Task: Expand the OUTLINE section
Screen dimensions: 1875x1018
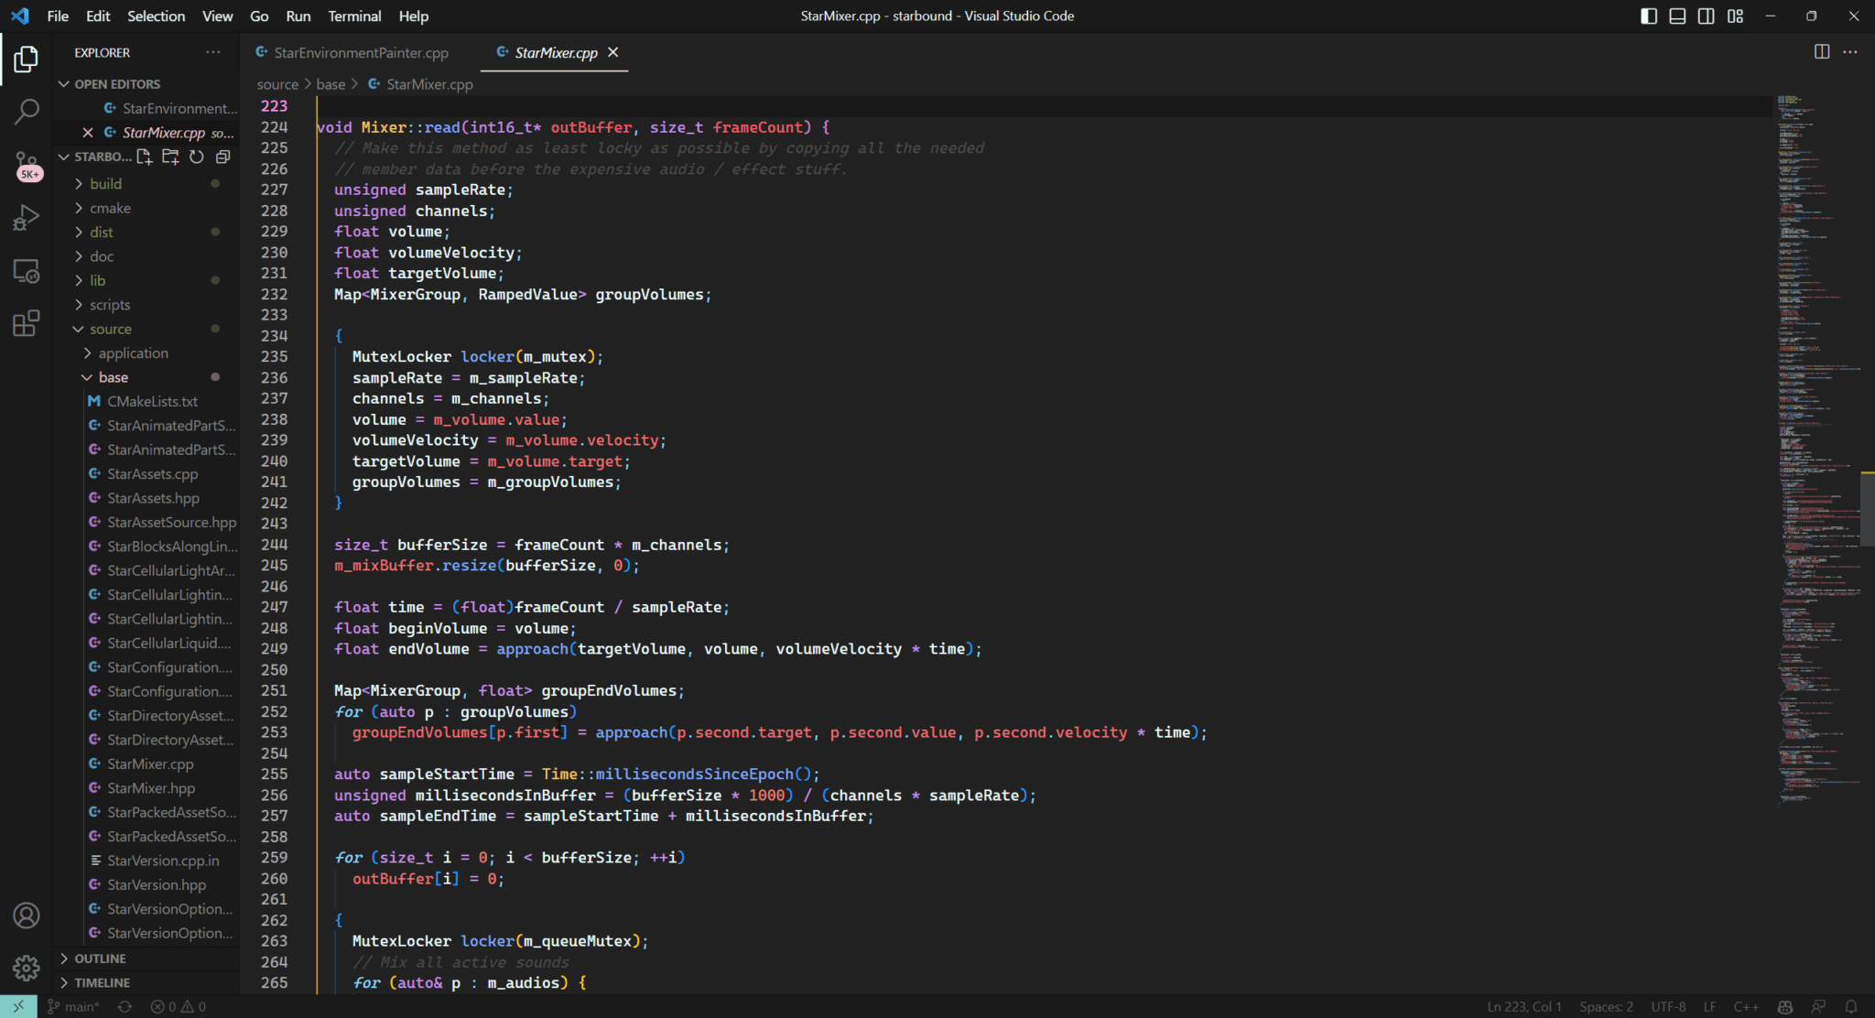Action: click(x=146, y=958)
